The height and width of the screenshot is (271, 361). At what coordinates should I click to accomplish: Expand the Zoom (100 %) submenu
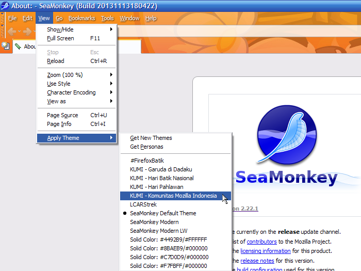coord(77,75)
